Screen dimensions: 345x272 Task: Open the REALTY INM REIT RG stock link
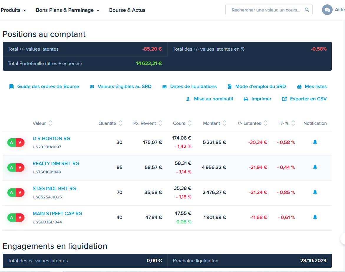click(56, 164)
